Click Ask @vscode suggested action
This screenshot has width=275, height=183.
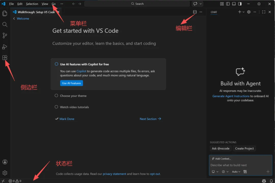(x=221, y=148)
